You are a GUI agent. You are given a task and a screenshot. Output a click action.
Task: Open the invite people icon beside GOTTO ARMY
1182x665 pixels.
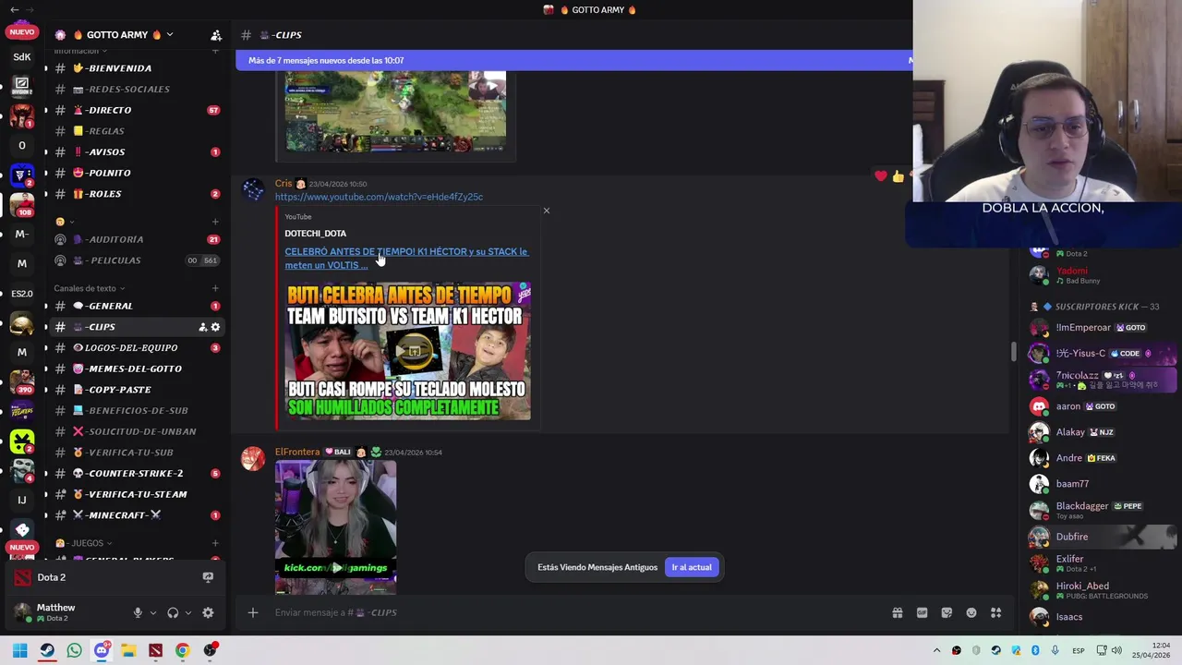coord(216,35)
